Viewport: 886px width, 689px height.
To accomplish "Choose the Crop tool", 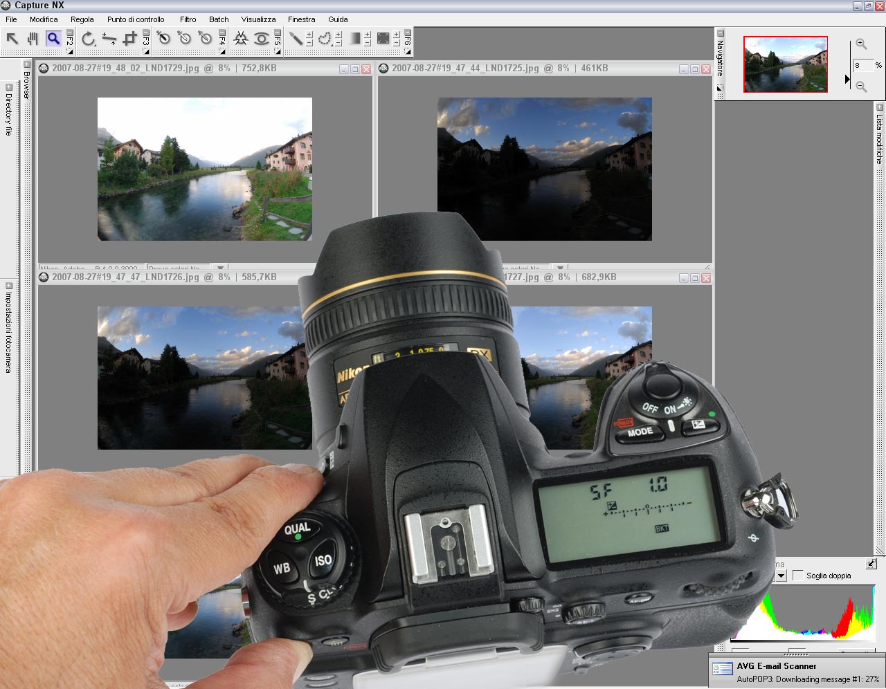I will (x=129, y=39).
